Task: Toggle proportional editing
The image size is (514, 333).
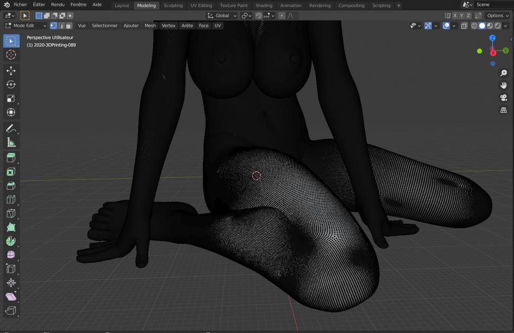Action: (282, 16)
